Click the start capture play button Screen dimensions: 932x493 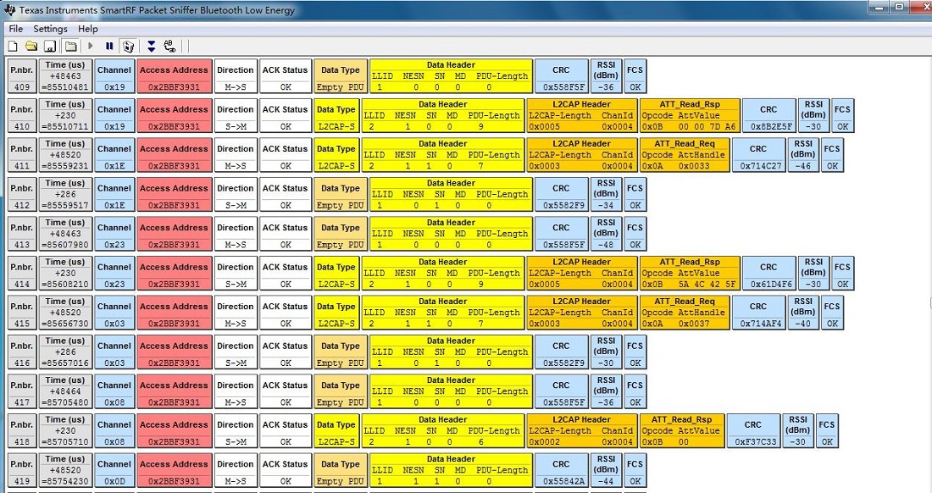pyautogui.click(x=92, y=46)
